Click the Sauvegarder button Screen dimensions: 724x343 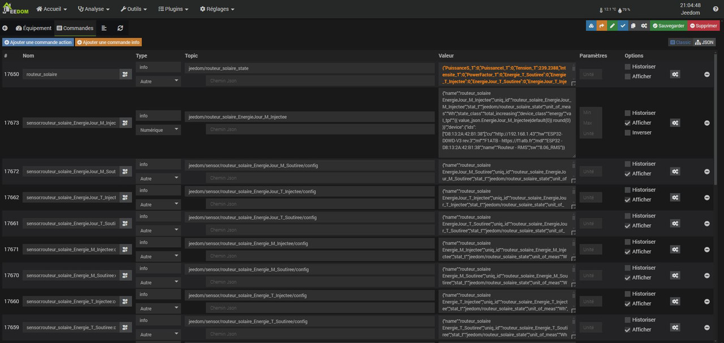point(668,26)
